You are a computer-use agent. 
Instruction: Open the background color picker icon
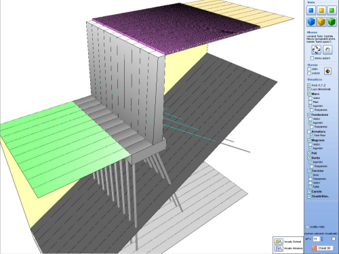[x=327, y=71]
